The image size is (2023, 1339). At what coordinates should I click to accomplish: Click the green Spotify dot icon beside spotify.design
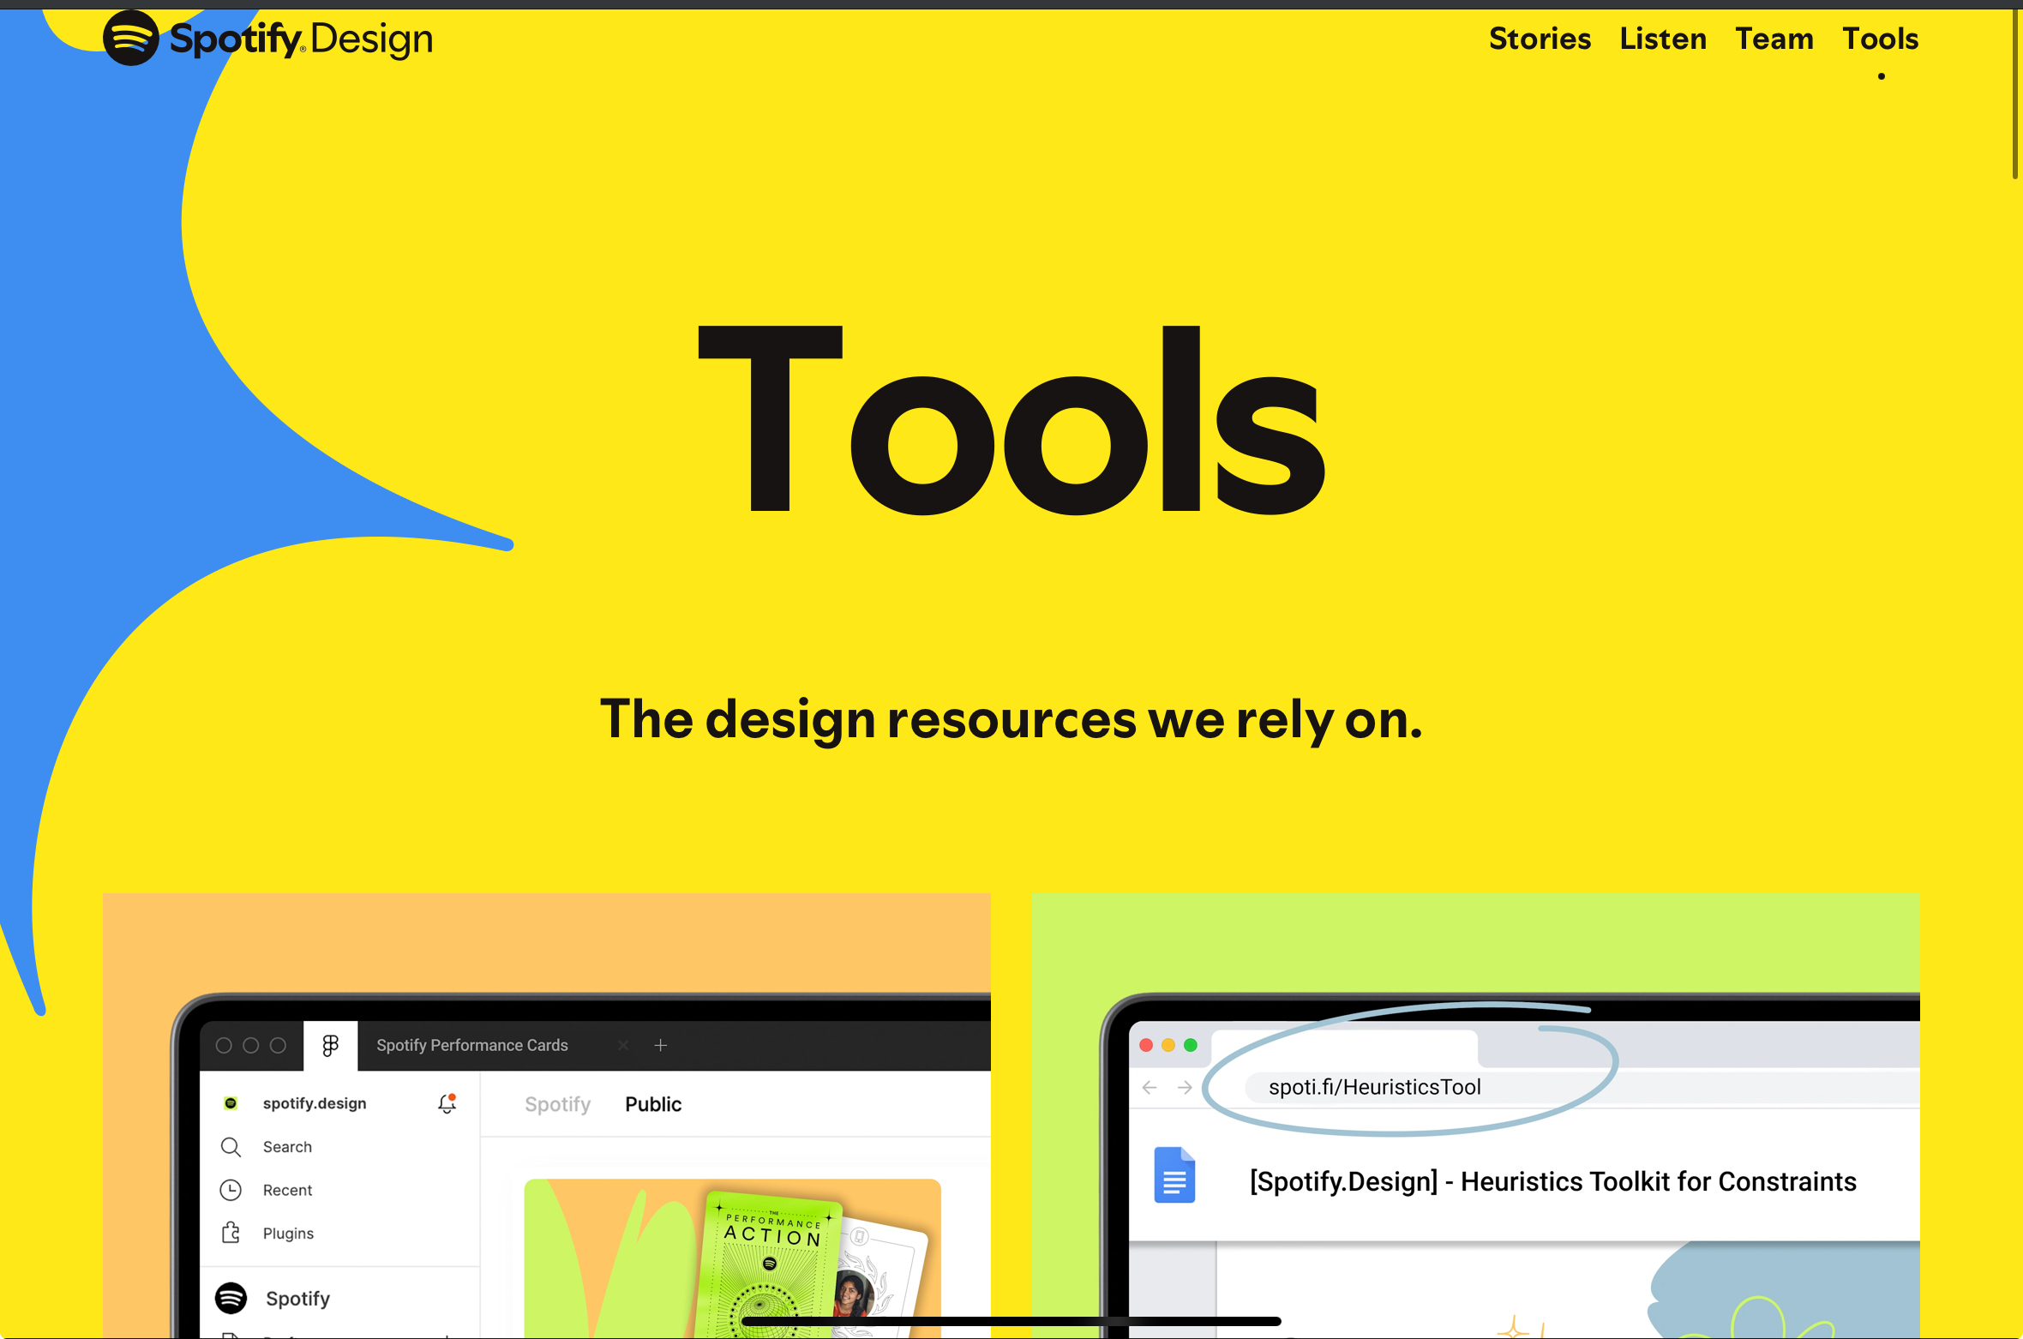point(231,1103)
